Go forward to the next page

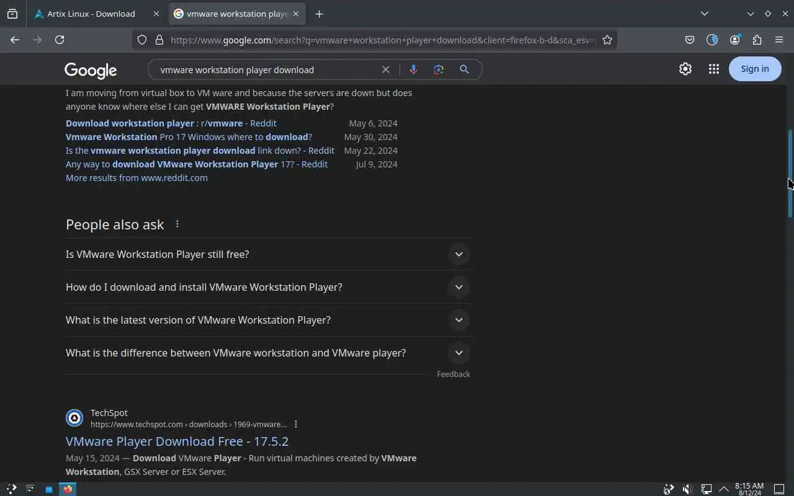pos(37,40)
